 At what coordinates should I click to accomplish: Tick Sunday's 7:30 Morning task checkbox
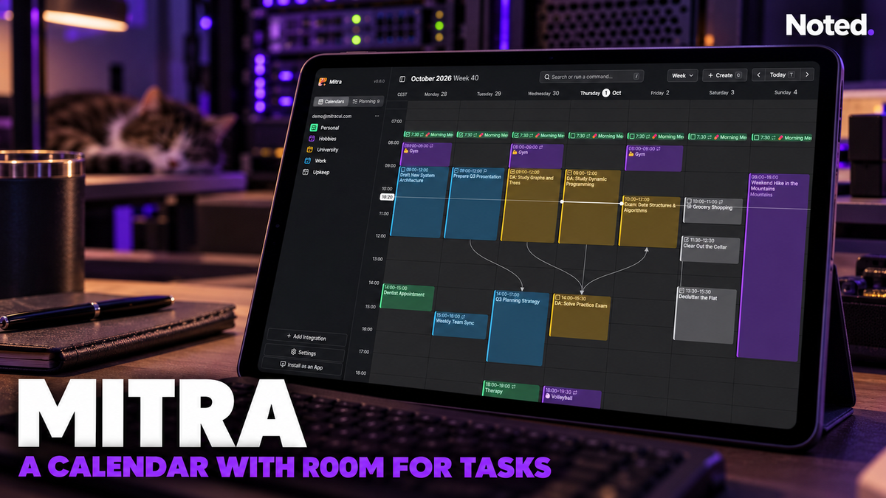(x=756, y=137)
